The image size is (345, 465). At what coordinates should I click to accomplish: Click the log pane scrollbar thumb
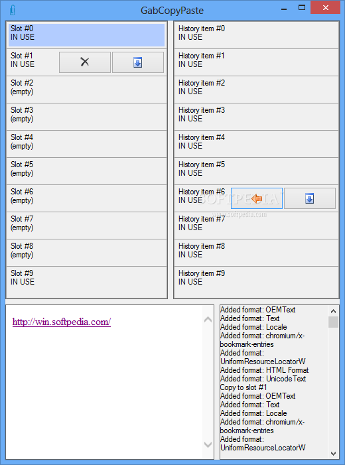pos(334,322)
